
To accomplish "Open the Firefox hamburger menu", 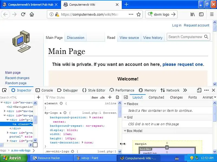I will 212,14.
